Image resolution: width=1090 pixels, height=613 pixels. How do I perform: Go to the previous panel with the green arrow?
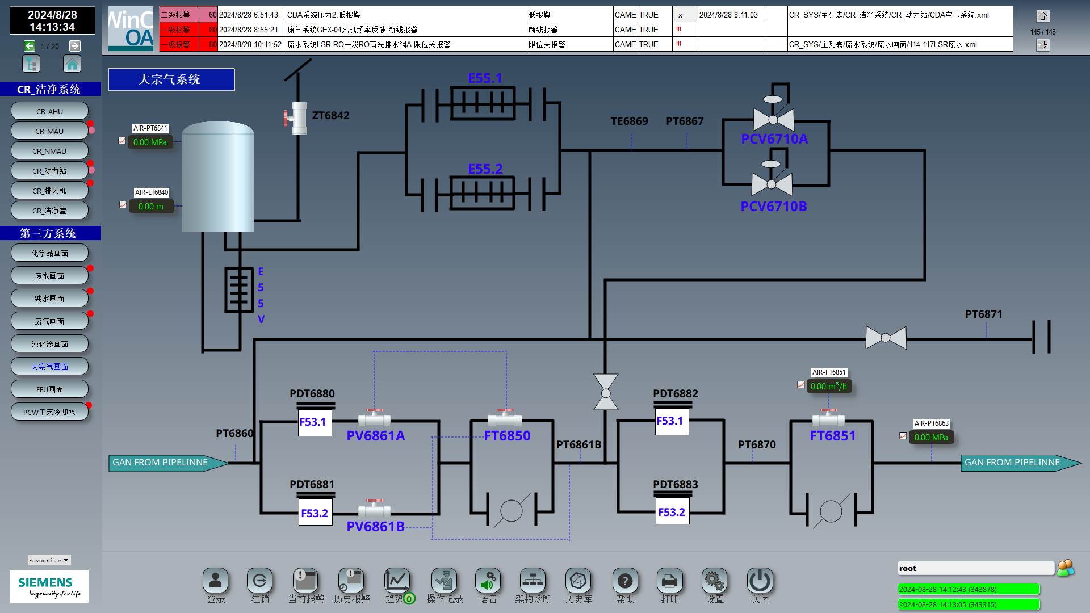[x=30, y=46]
